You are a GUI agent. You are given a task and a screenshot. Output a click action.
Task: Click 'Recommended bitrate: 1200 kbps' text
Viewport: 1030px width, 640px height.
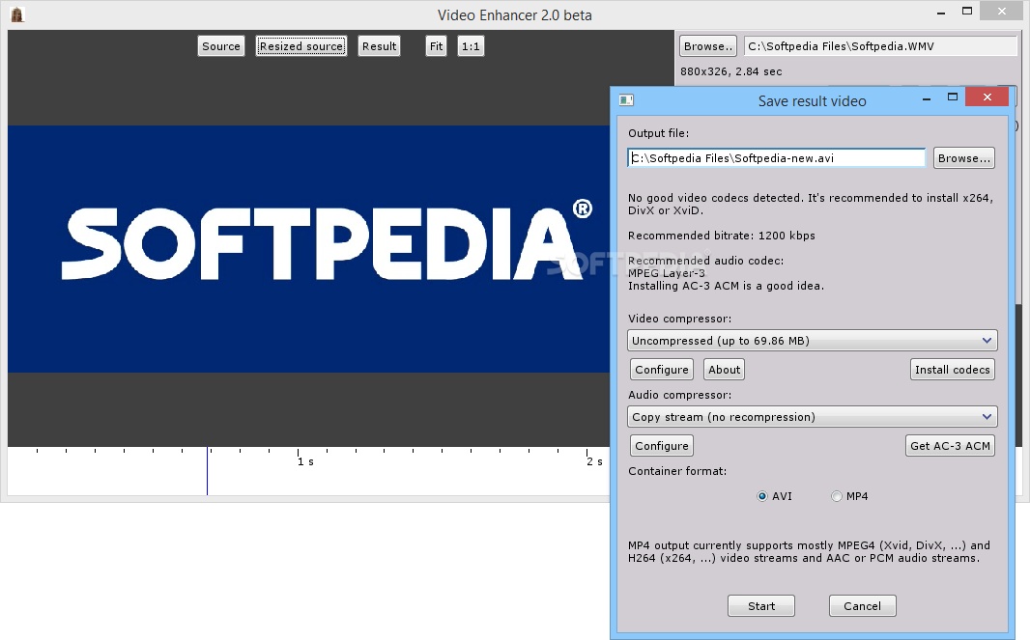tap(721, 235)
